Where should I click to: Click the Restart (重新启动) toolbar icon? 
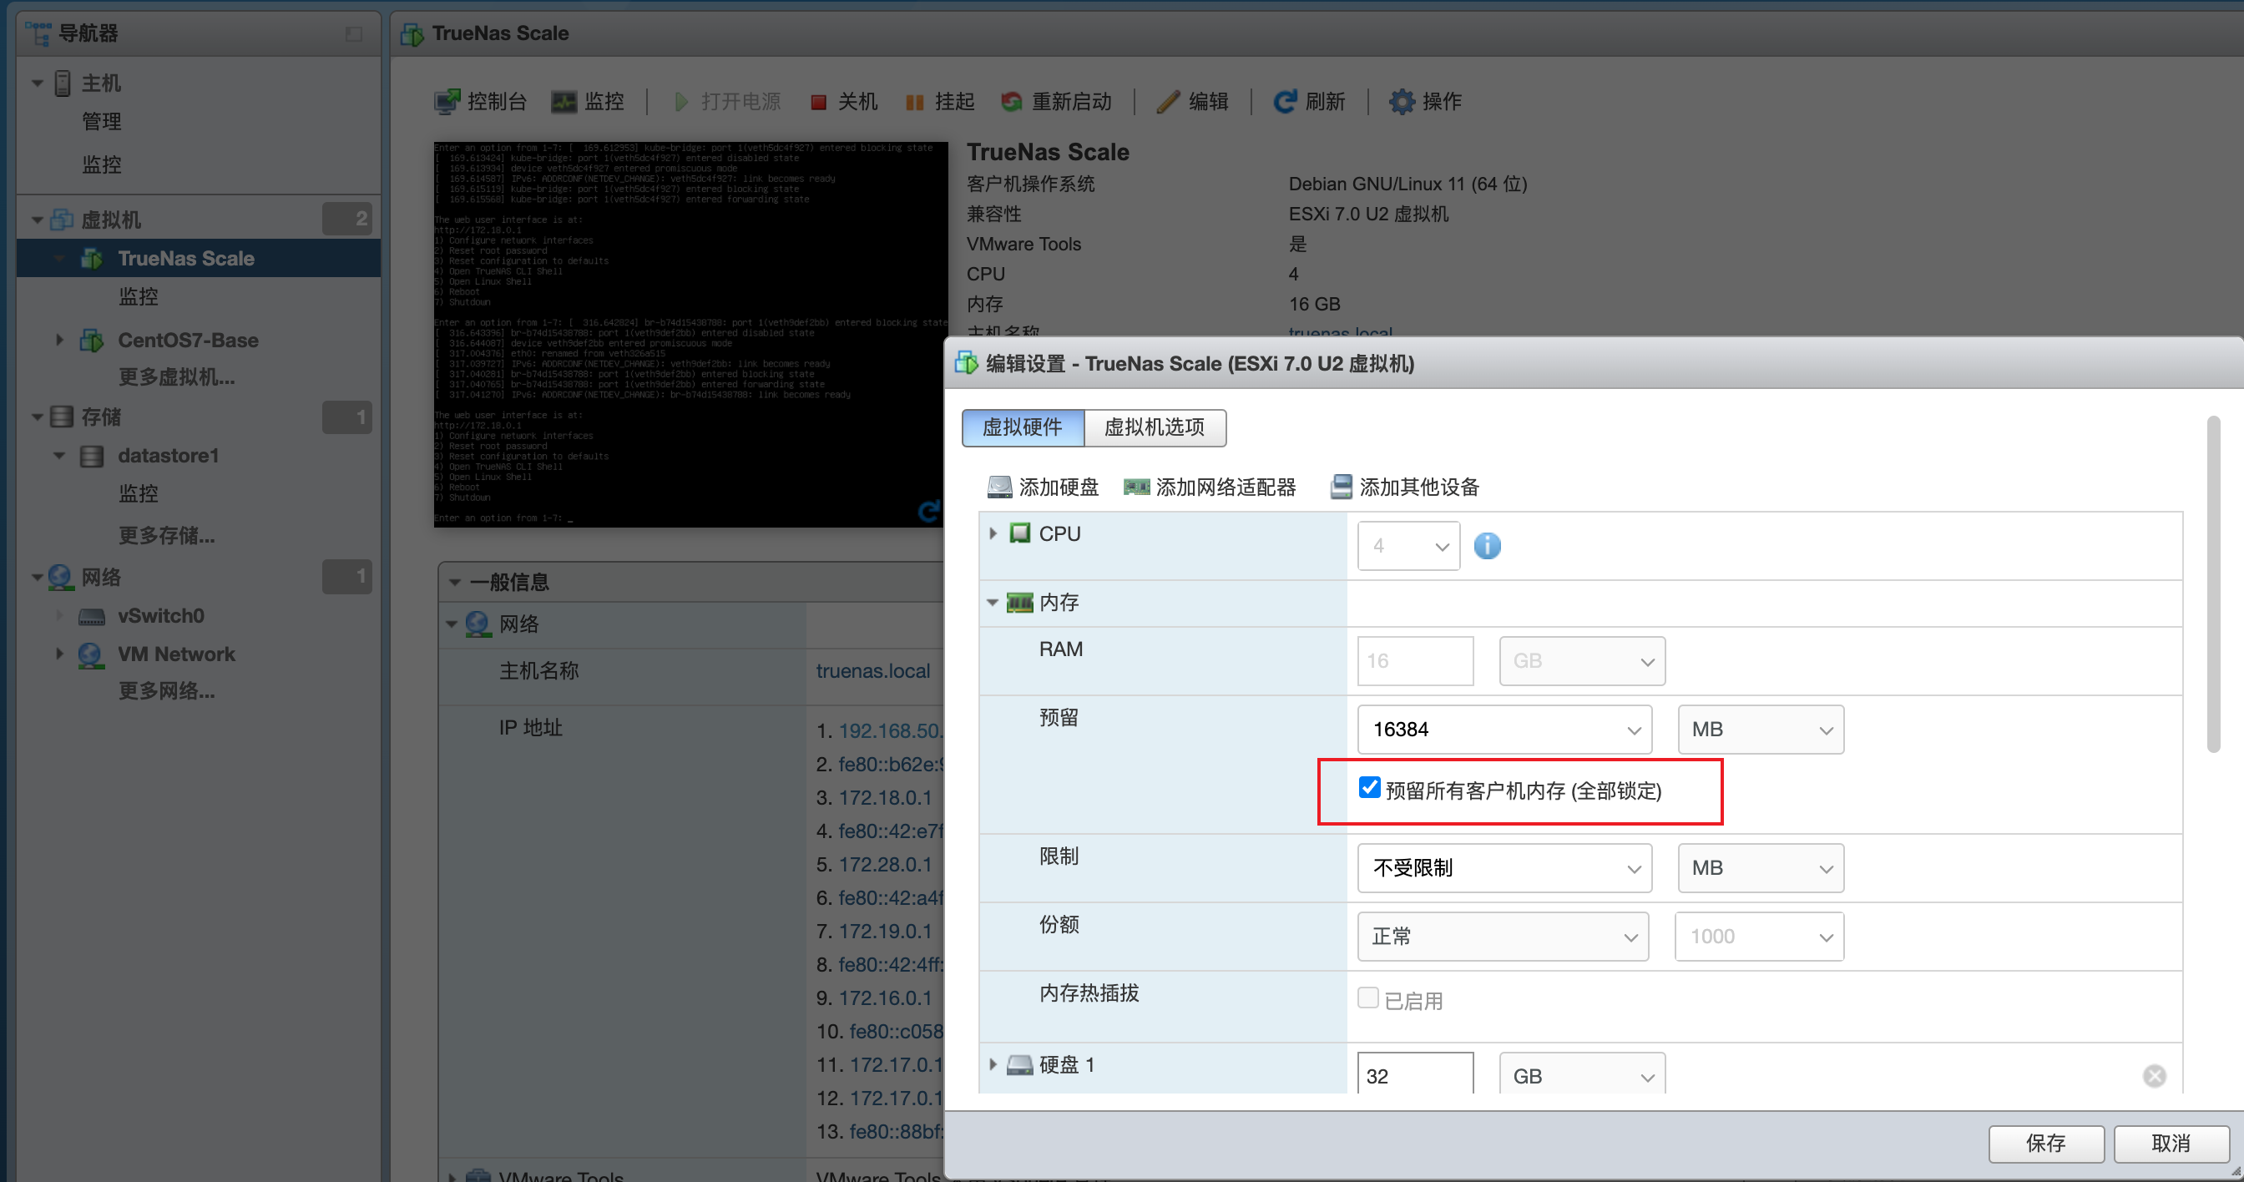1010,102
